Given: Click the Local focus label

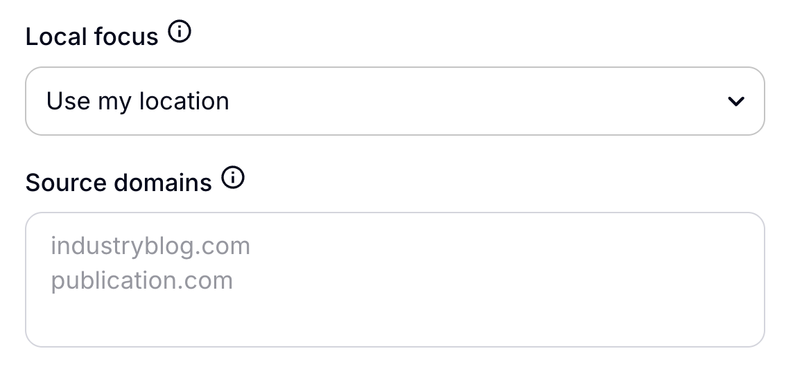Looking at the screenshot, I should click(92, 37).
